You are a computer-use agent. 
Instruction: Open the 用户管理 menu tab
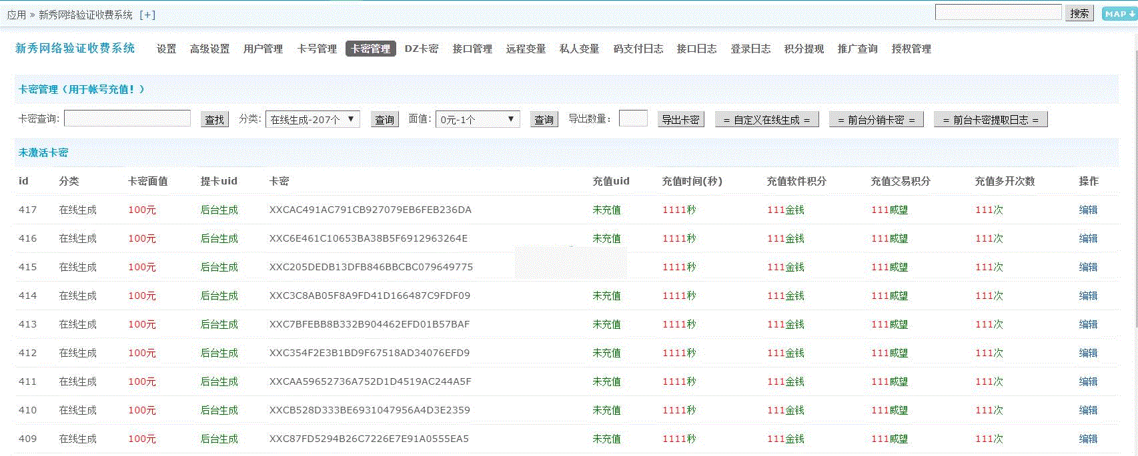pos(263,49)
